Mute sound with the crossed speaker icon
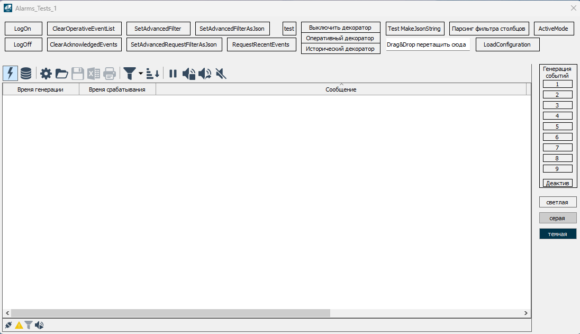 click(x=221, y=74)
